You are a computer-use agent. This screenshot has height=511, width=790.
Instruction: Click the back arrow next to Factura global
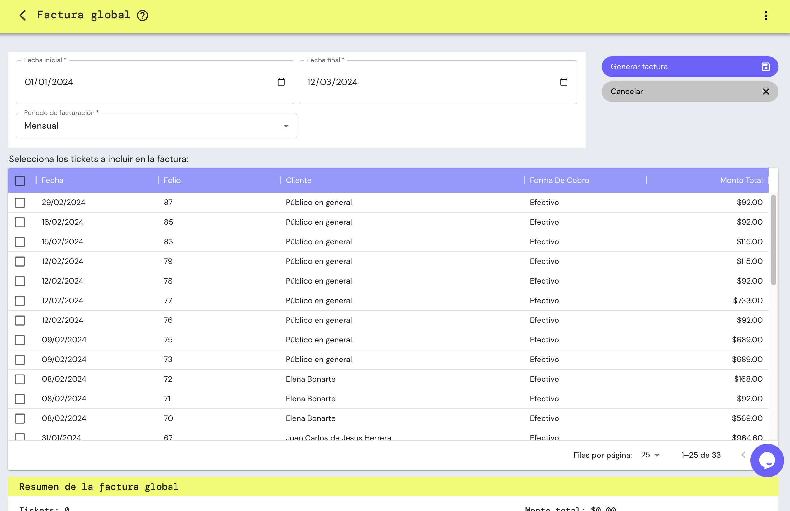tap(22, 15)
